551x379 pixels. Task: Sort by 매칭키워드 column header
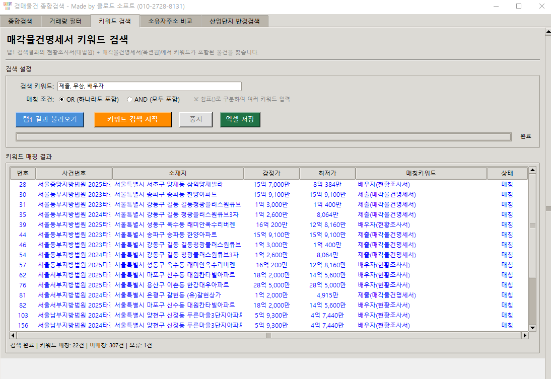[421, 173]
